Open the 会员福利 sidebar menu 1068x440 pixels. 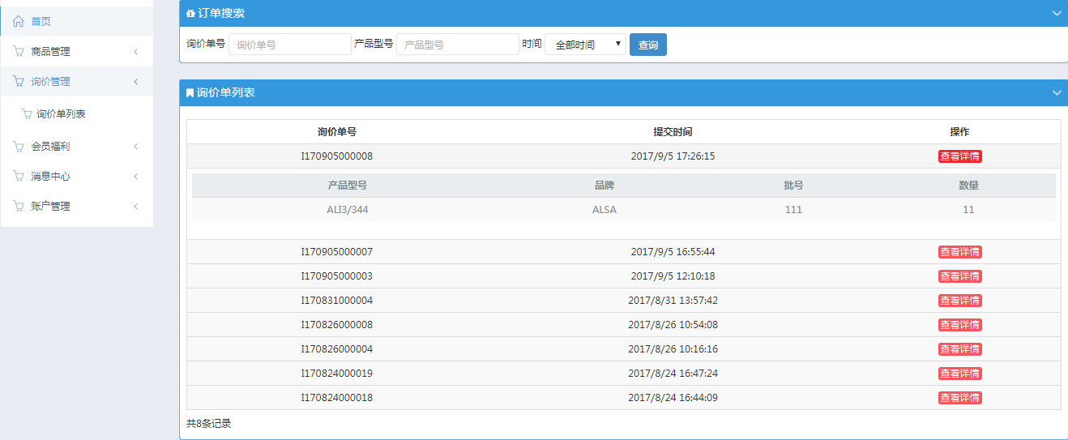click(50, 147)
